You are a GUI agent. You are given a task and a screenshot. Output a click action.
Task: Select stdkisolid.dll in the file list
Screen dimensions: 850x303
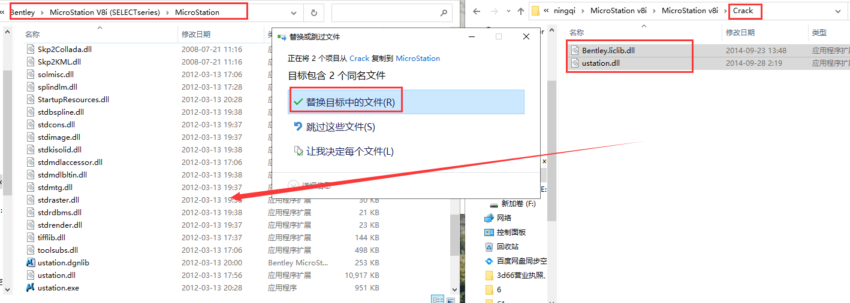(59, 149)
